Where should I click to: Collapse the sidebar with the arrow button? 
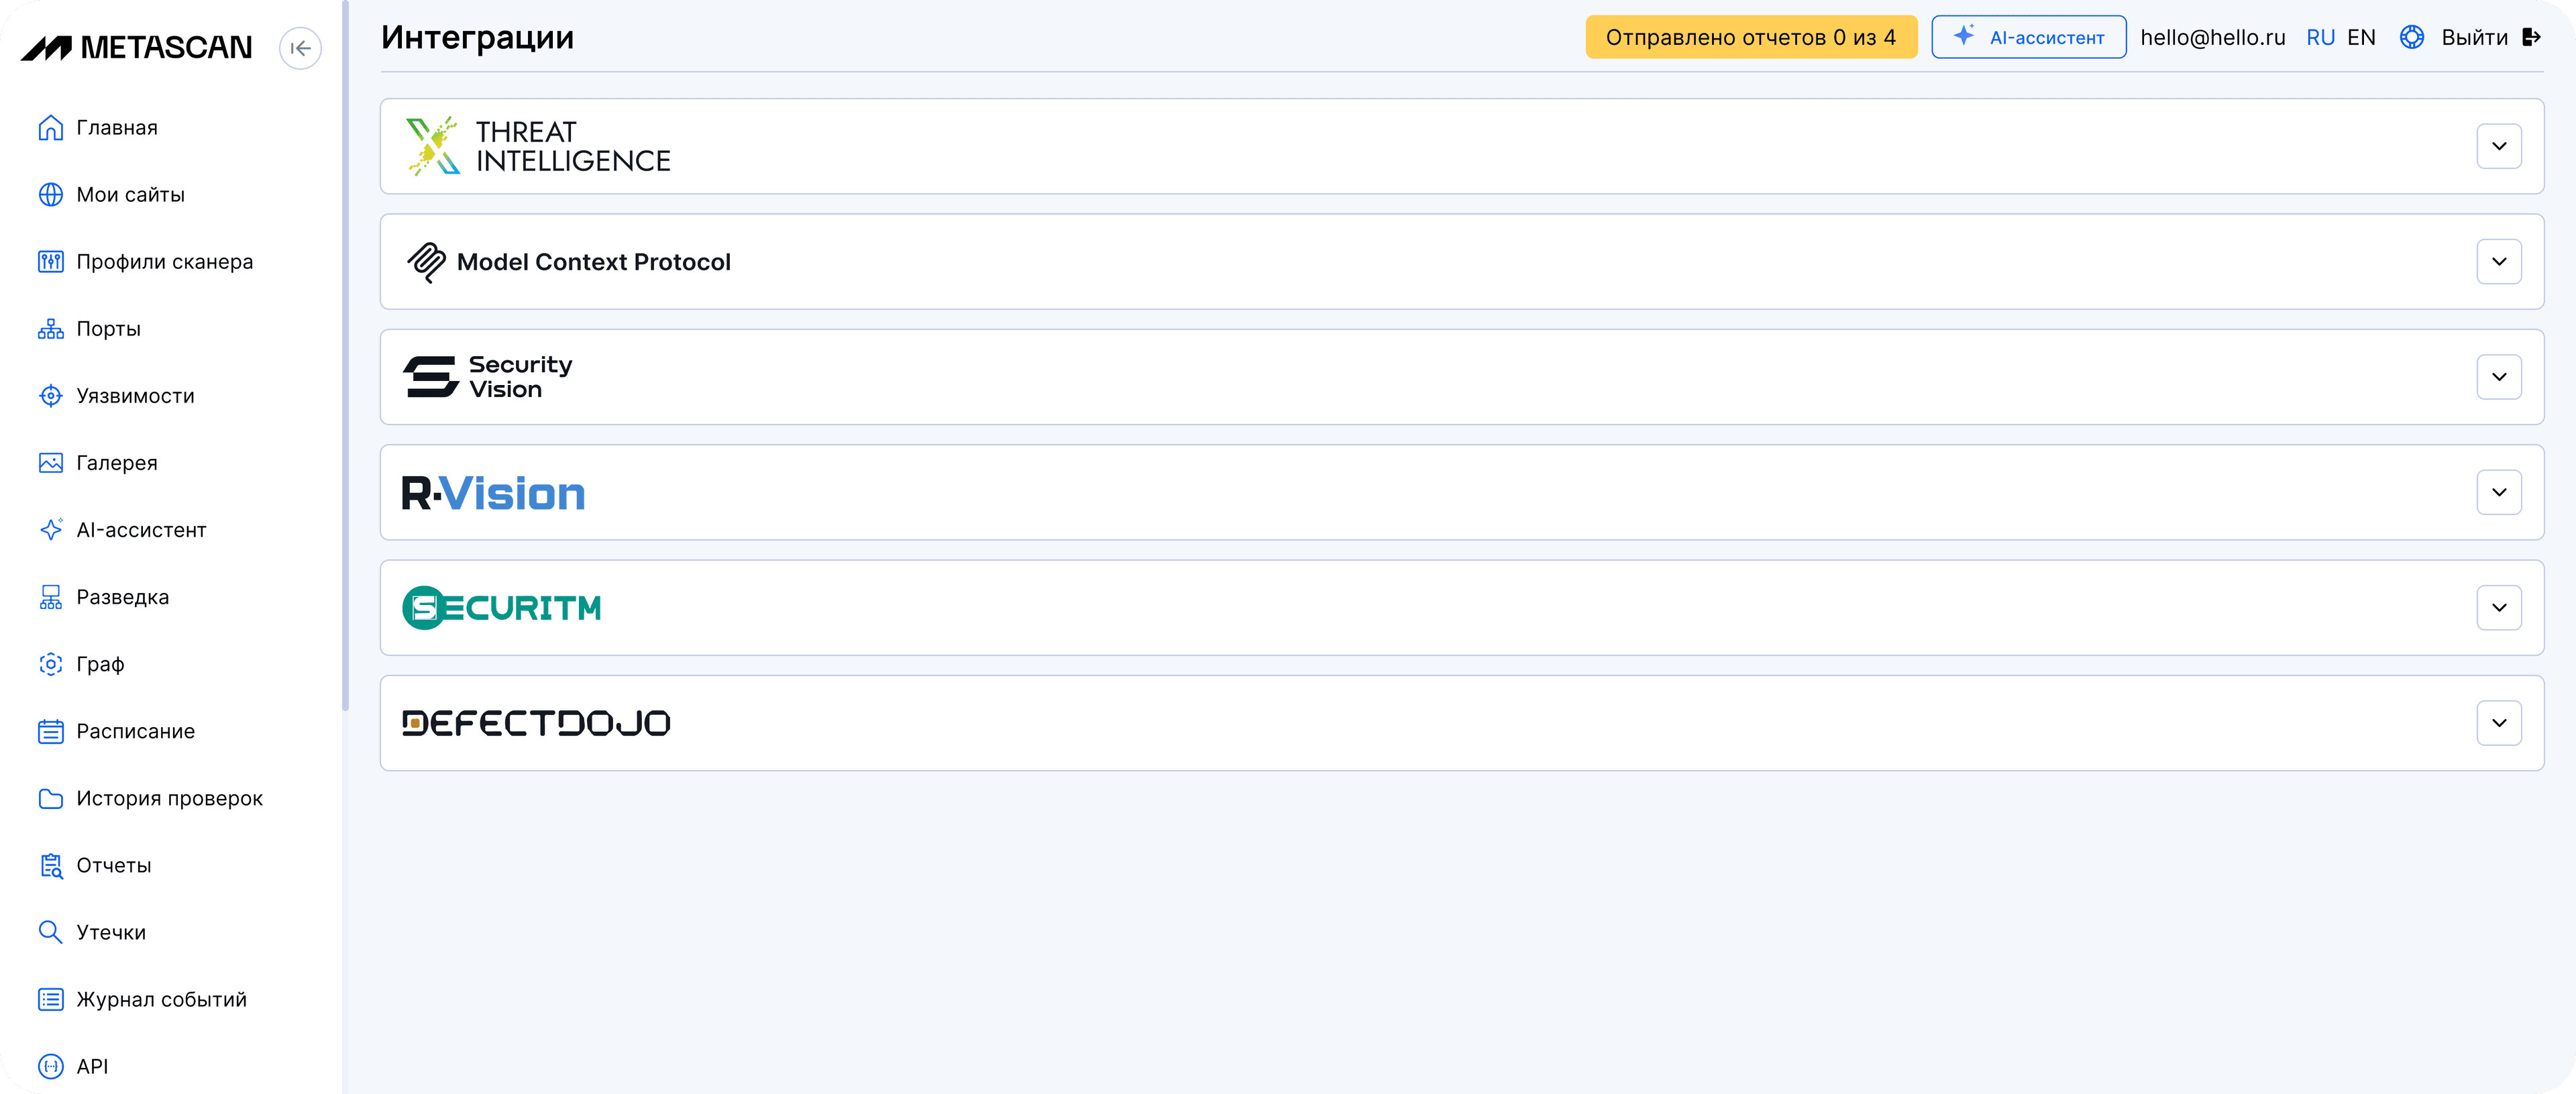[300, 48]
